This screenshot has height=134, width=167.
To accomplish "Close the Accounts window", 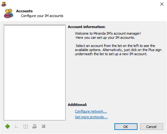I will tap(162, 4).
